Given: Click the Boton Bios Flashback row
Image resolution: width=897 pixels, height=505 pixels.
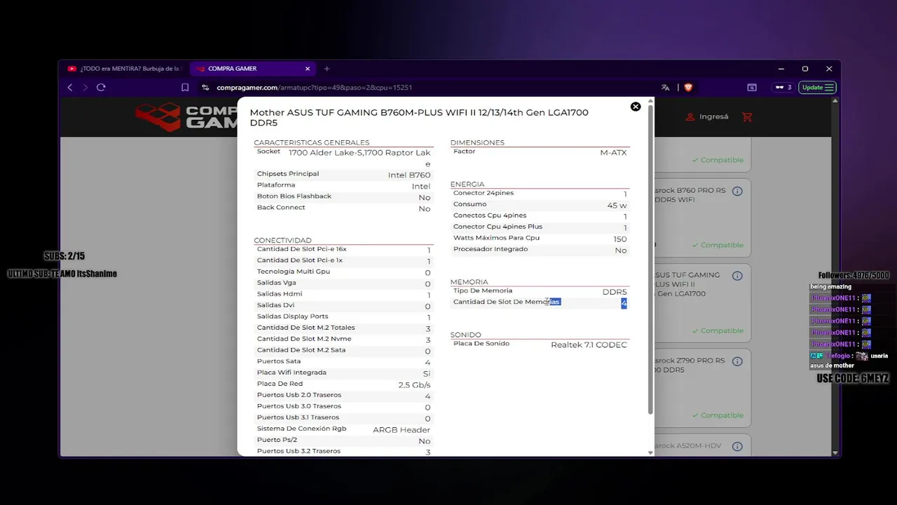Looking at the screenshot, I should 343,196.
